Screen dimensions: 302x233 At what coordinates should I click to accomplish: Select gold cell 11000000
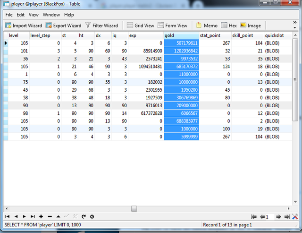[x=181, y=74]
